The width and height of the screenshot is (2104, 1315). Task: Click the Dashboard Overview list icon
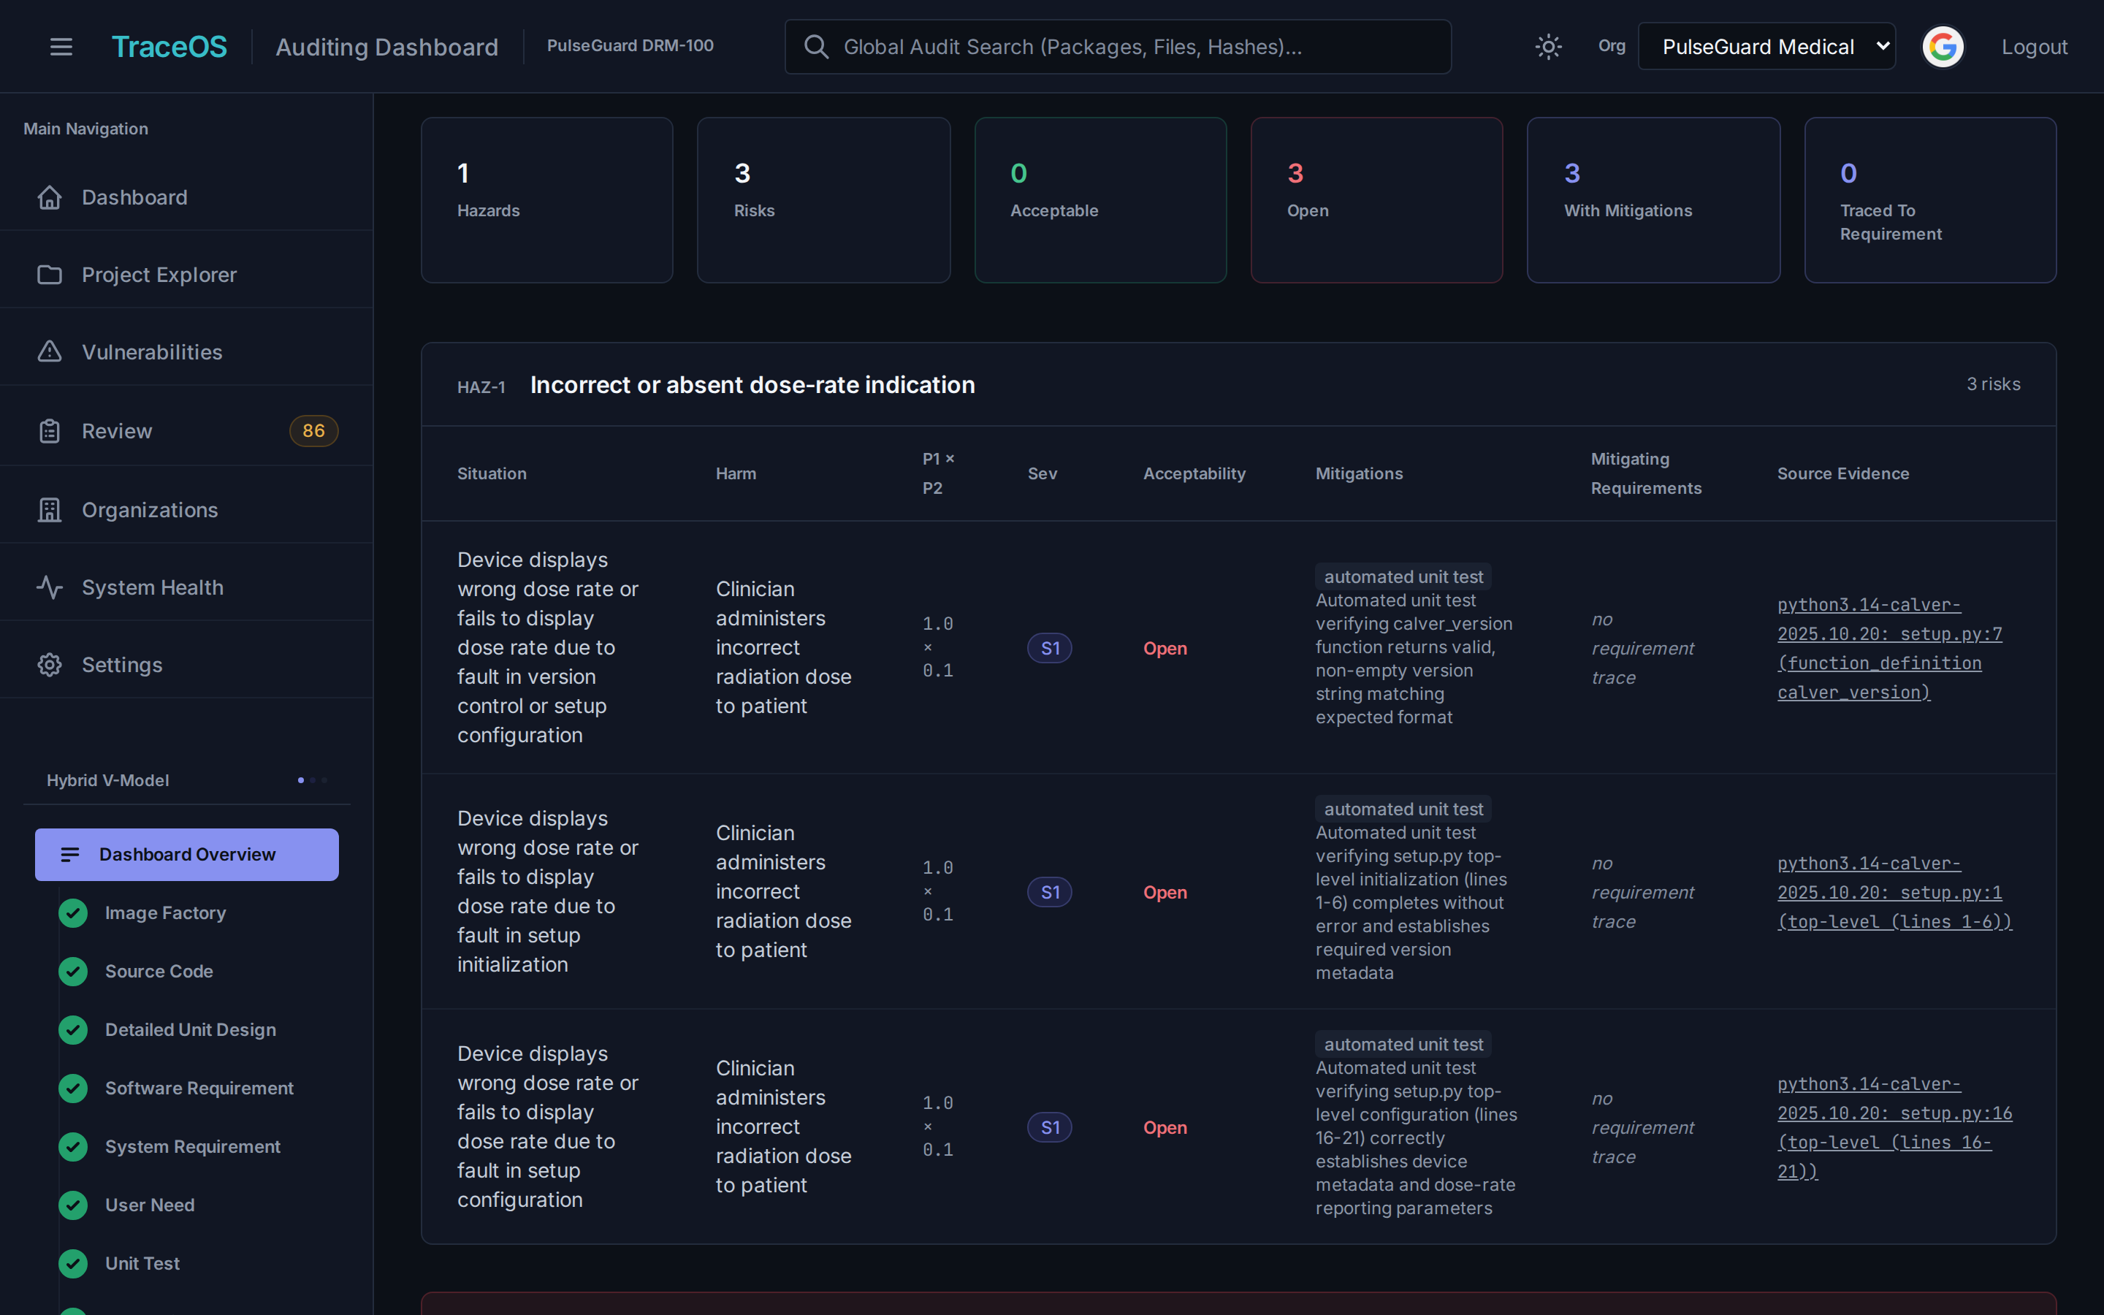click(x=70, y=854)
